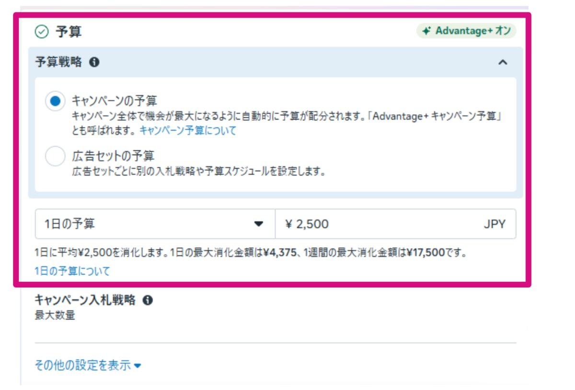This screenshot has width=575, height=390.
Task: Click the 予算戦略 header label
Action: pyautogui.click(x=58, y=62)
